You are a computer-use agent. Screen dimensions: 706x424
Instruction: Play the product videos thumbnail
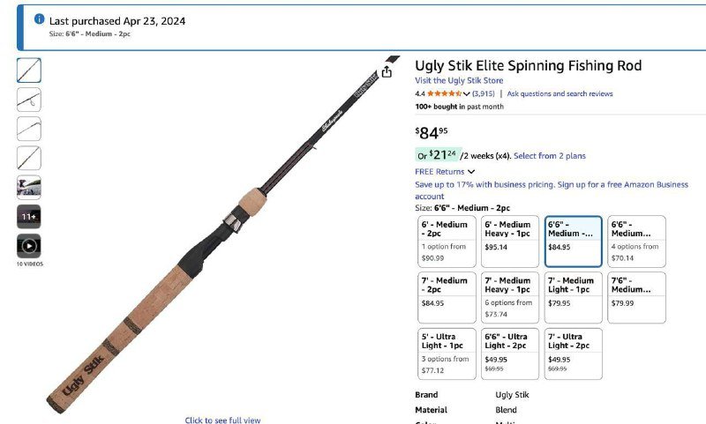28,246
